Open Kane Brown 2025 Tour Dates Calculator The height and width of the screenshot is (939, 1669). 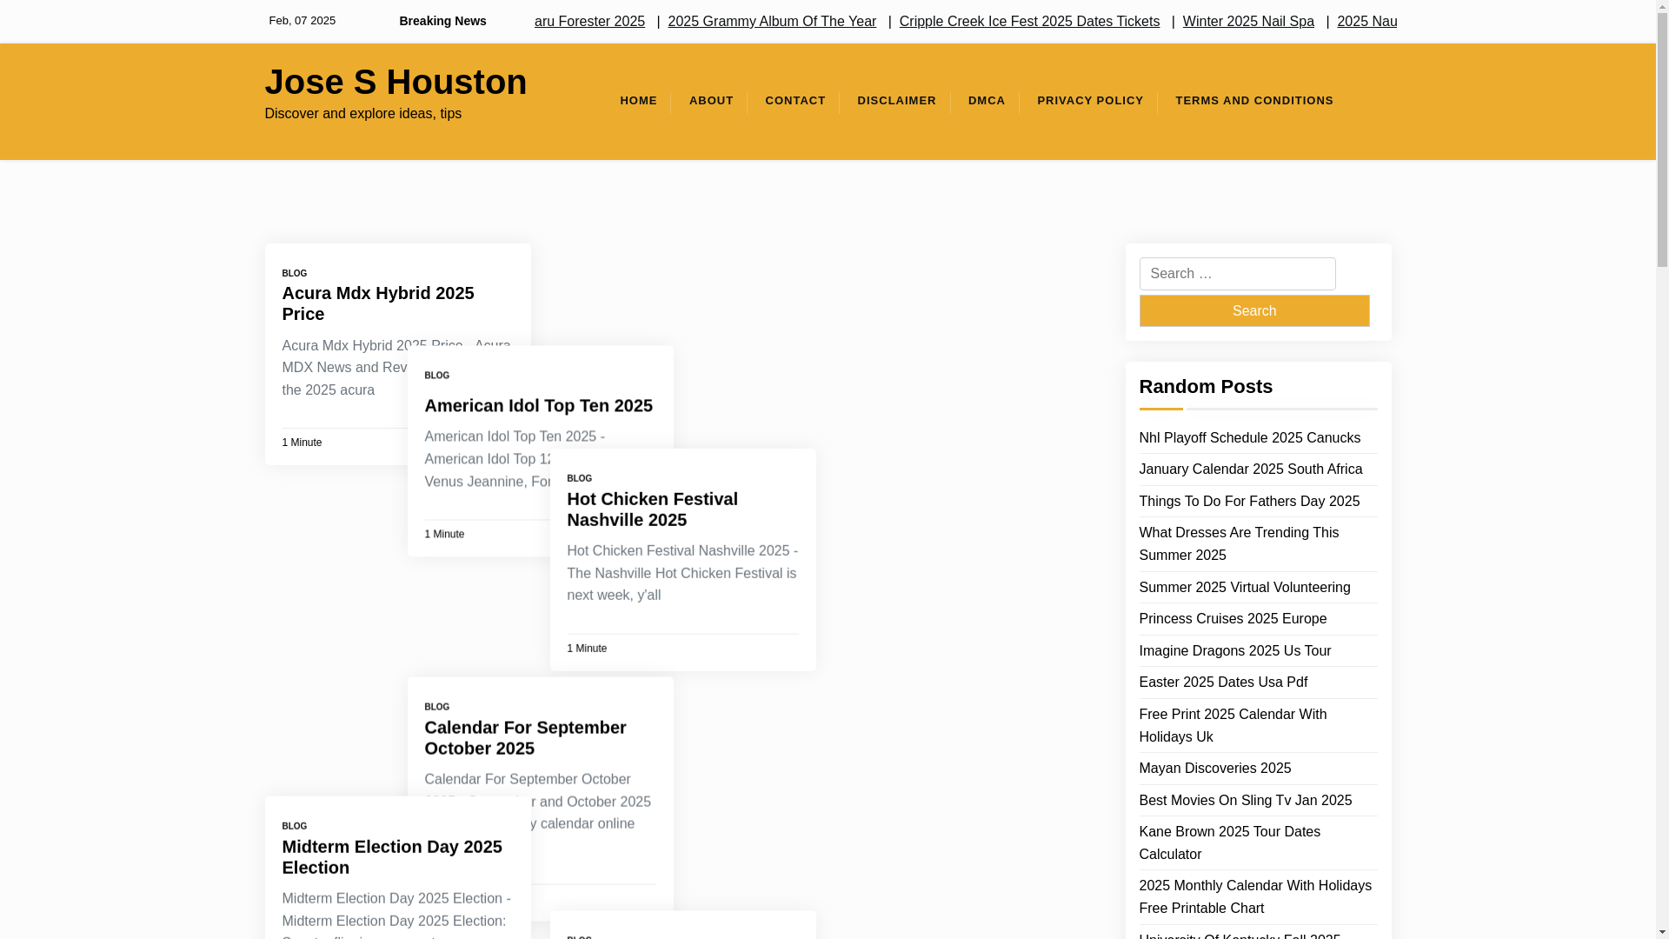1229,843
